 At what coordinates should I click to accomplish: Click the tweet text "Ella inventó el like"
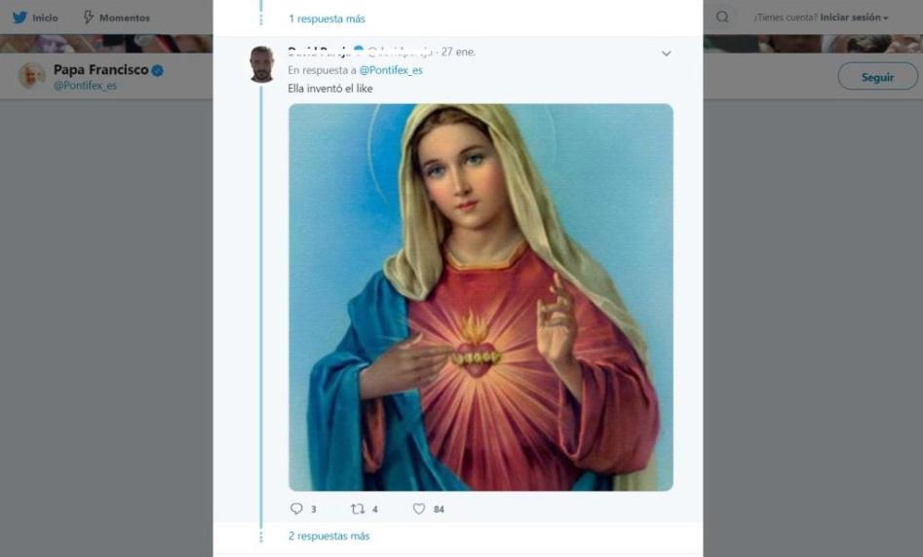pyautogui.click(x=330, y=89)
